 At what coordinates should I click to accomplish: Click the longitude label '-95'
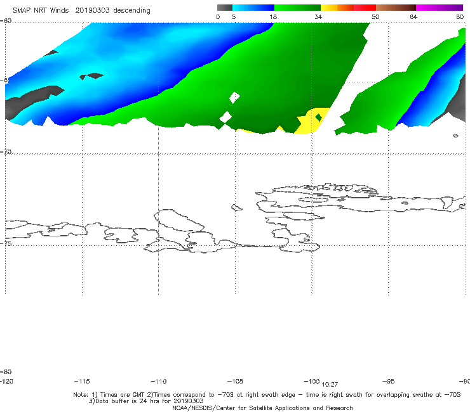(x=389, y=381)
